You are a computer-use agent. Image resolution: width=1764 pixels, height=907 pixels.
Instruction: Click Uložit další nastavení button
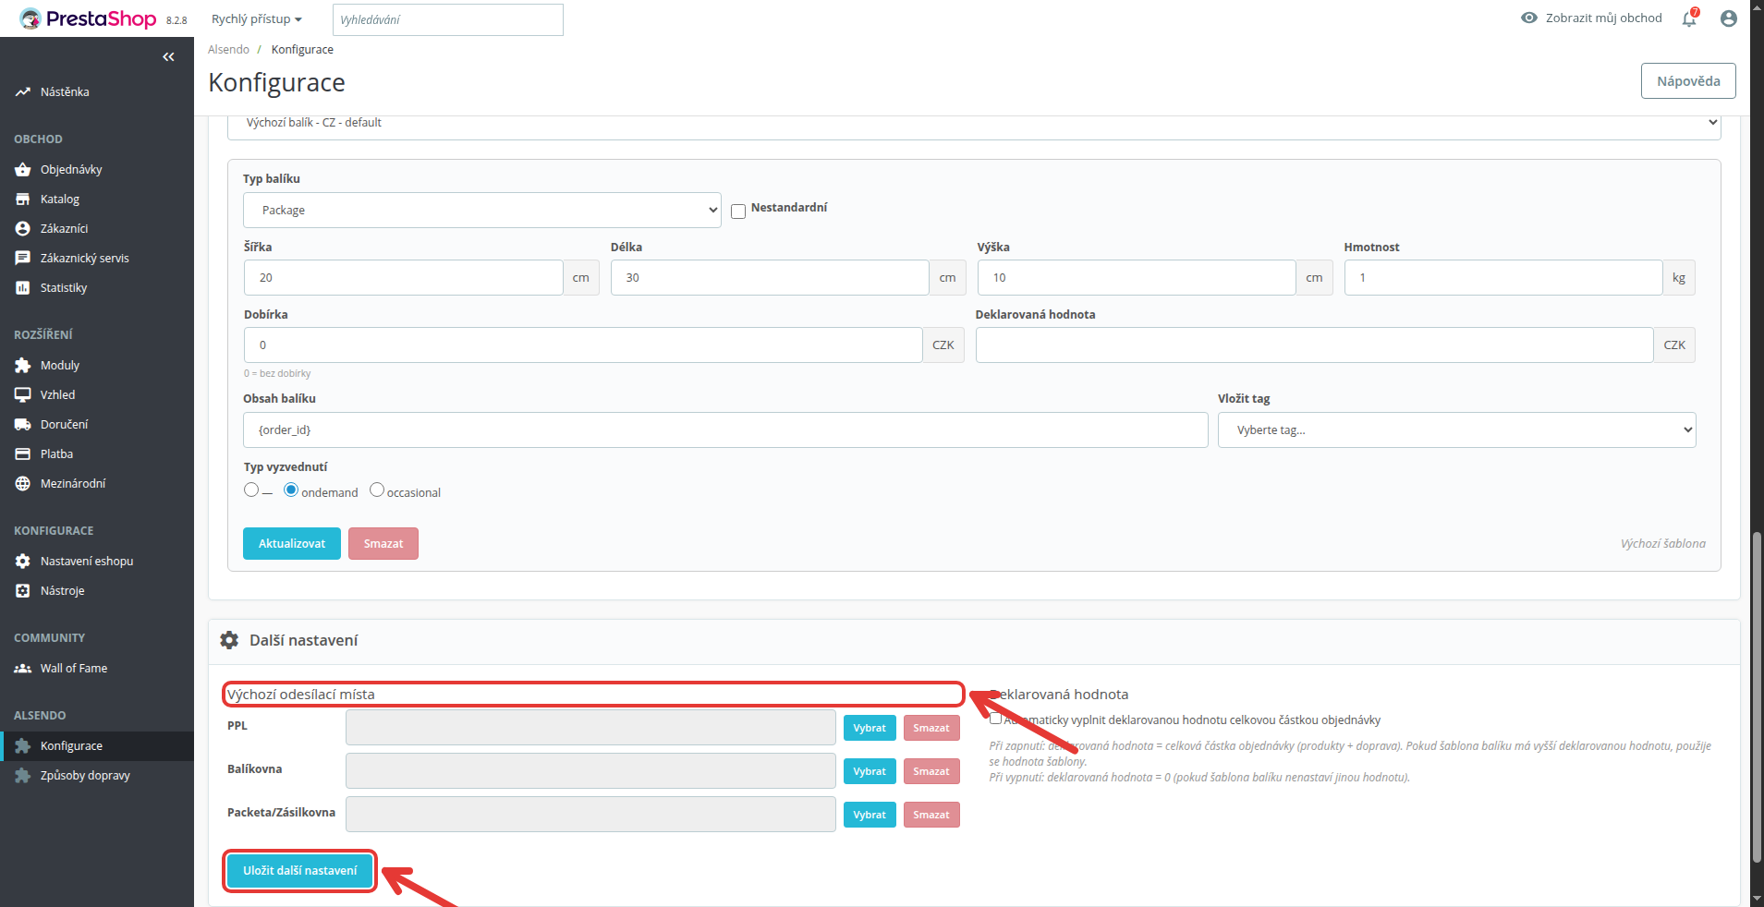[300, 871]
